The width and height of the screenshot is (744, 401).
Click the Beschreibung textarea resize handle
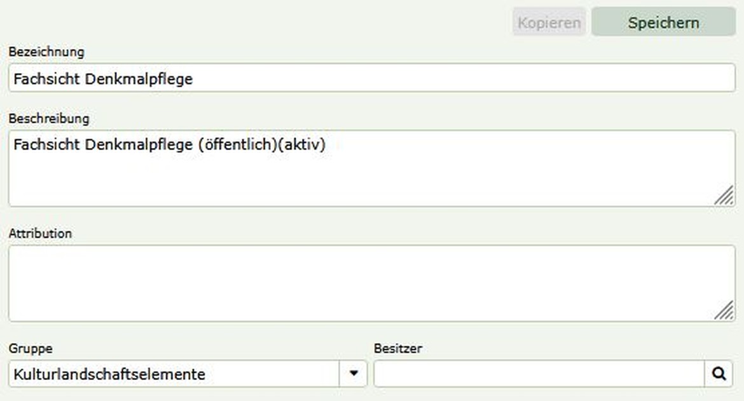[724, 196]
